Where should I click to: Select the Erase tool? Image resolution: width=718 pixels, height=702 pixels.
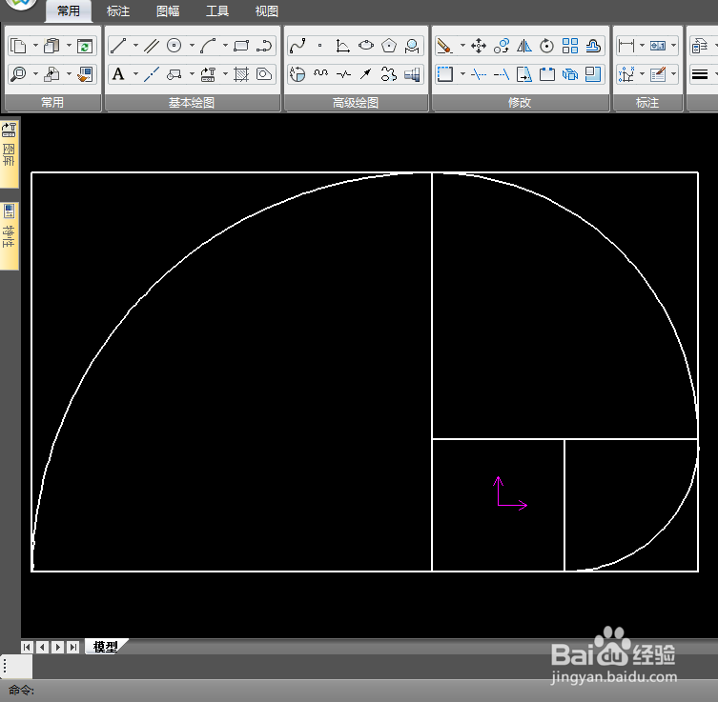coord(444,46)
